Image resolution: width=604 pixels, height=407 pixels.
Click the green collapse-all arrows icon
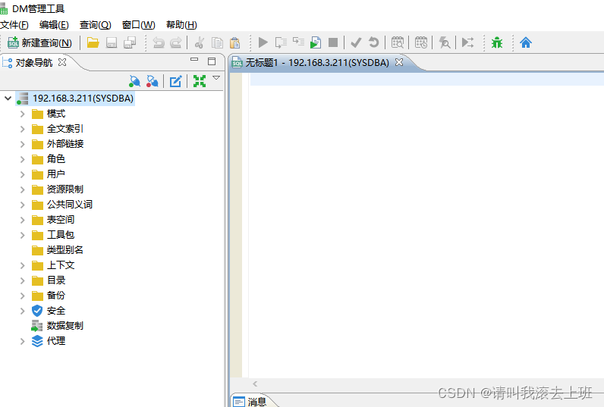[200, 81]
